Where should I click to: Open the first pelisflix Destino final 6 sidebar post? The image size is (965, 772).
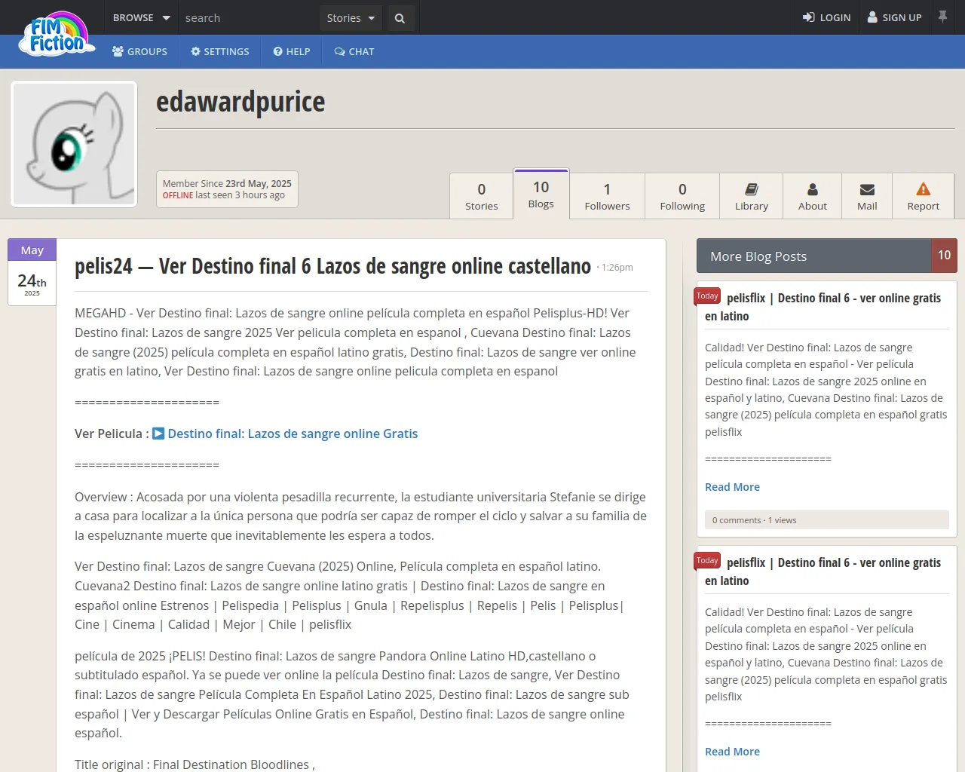[823, 307]
